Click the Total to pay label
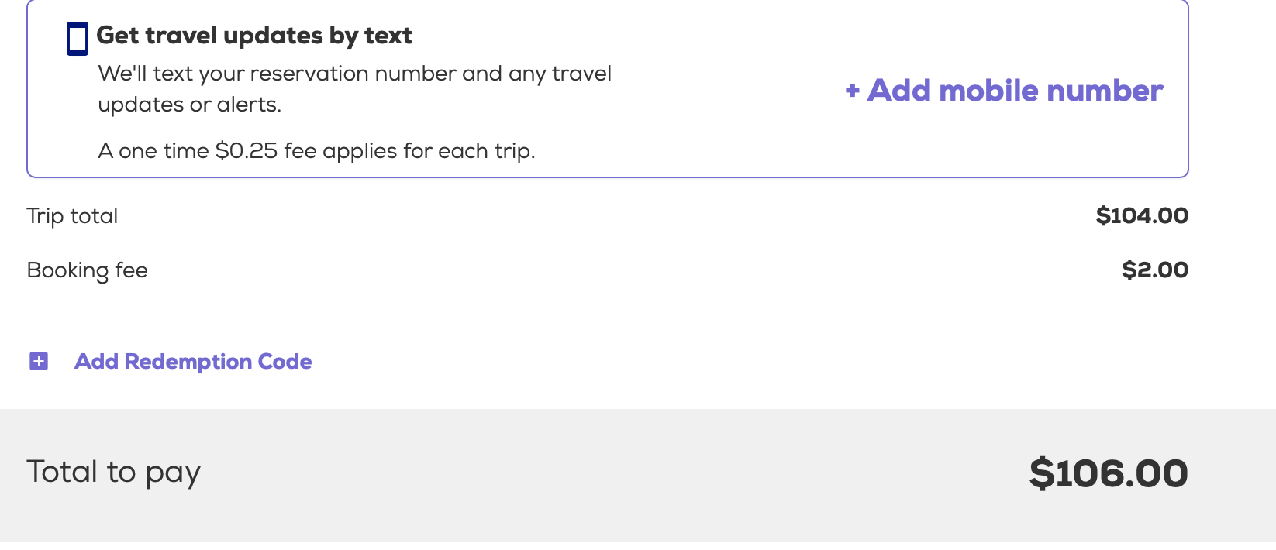This screenshot has height=550, width=1276. (113, 472)
